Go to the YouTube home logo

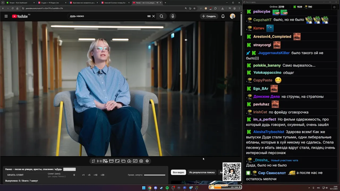tap(20, 16)
